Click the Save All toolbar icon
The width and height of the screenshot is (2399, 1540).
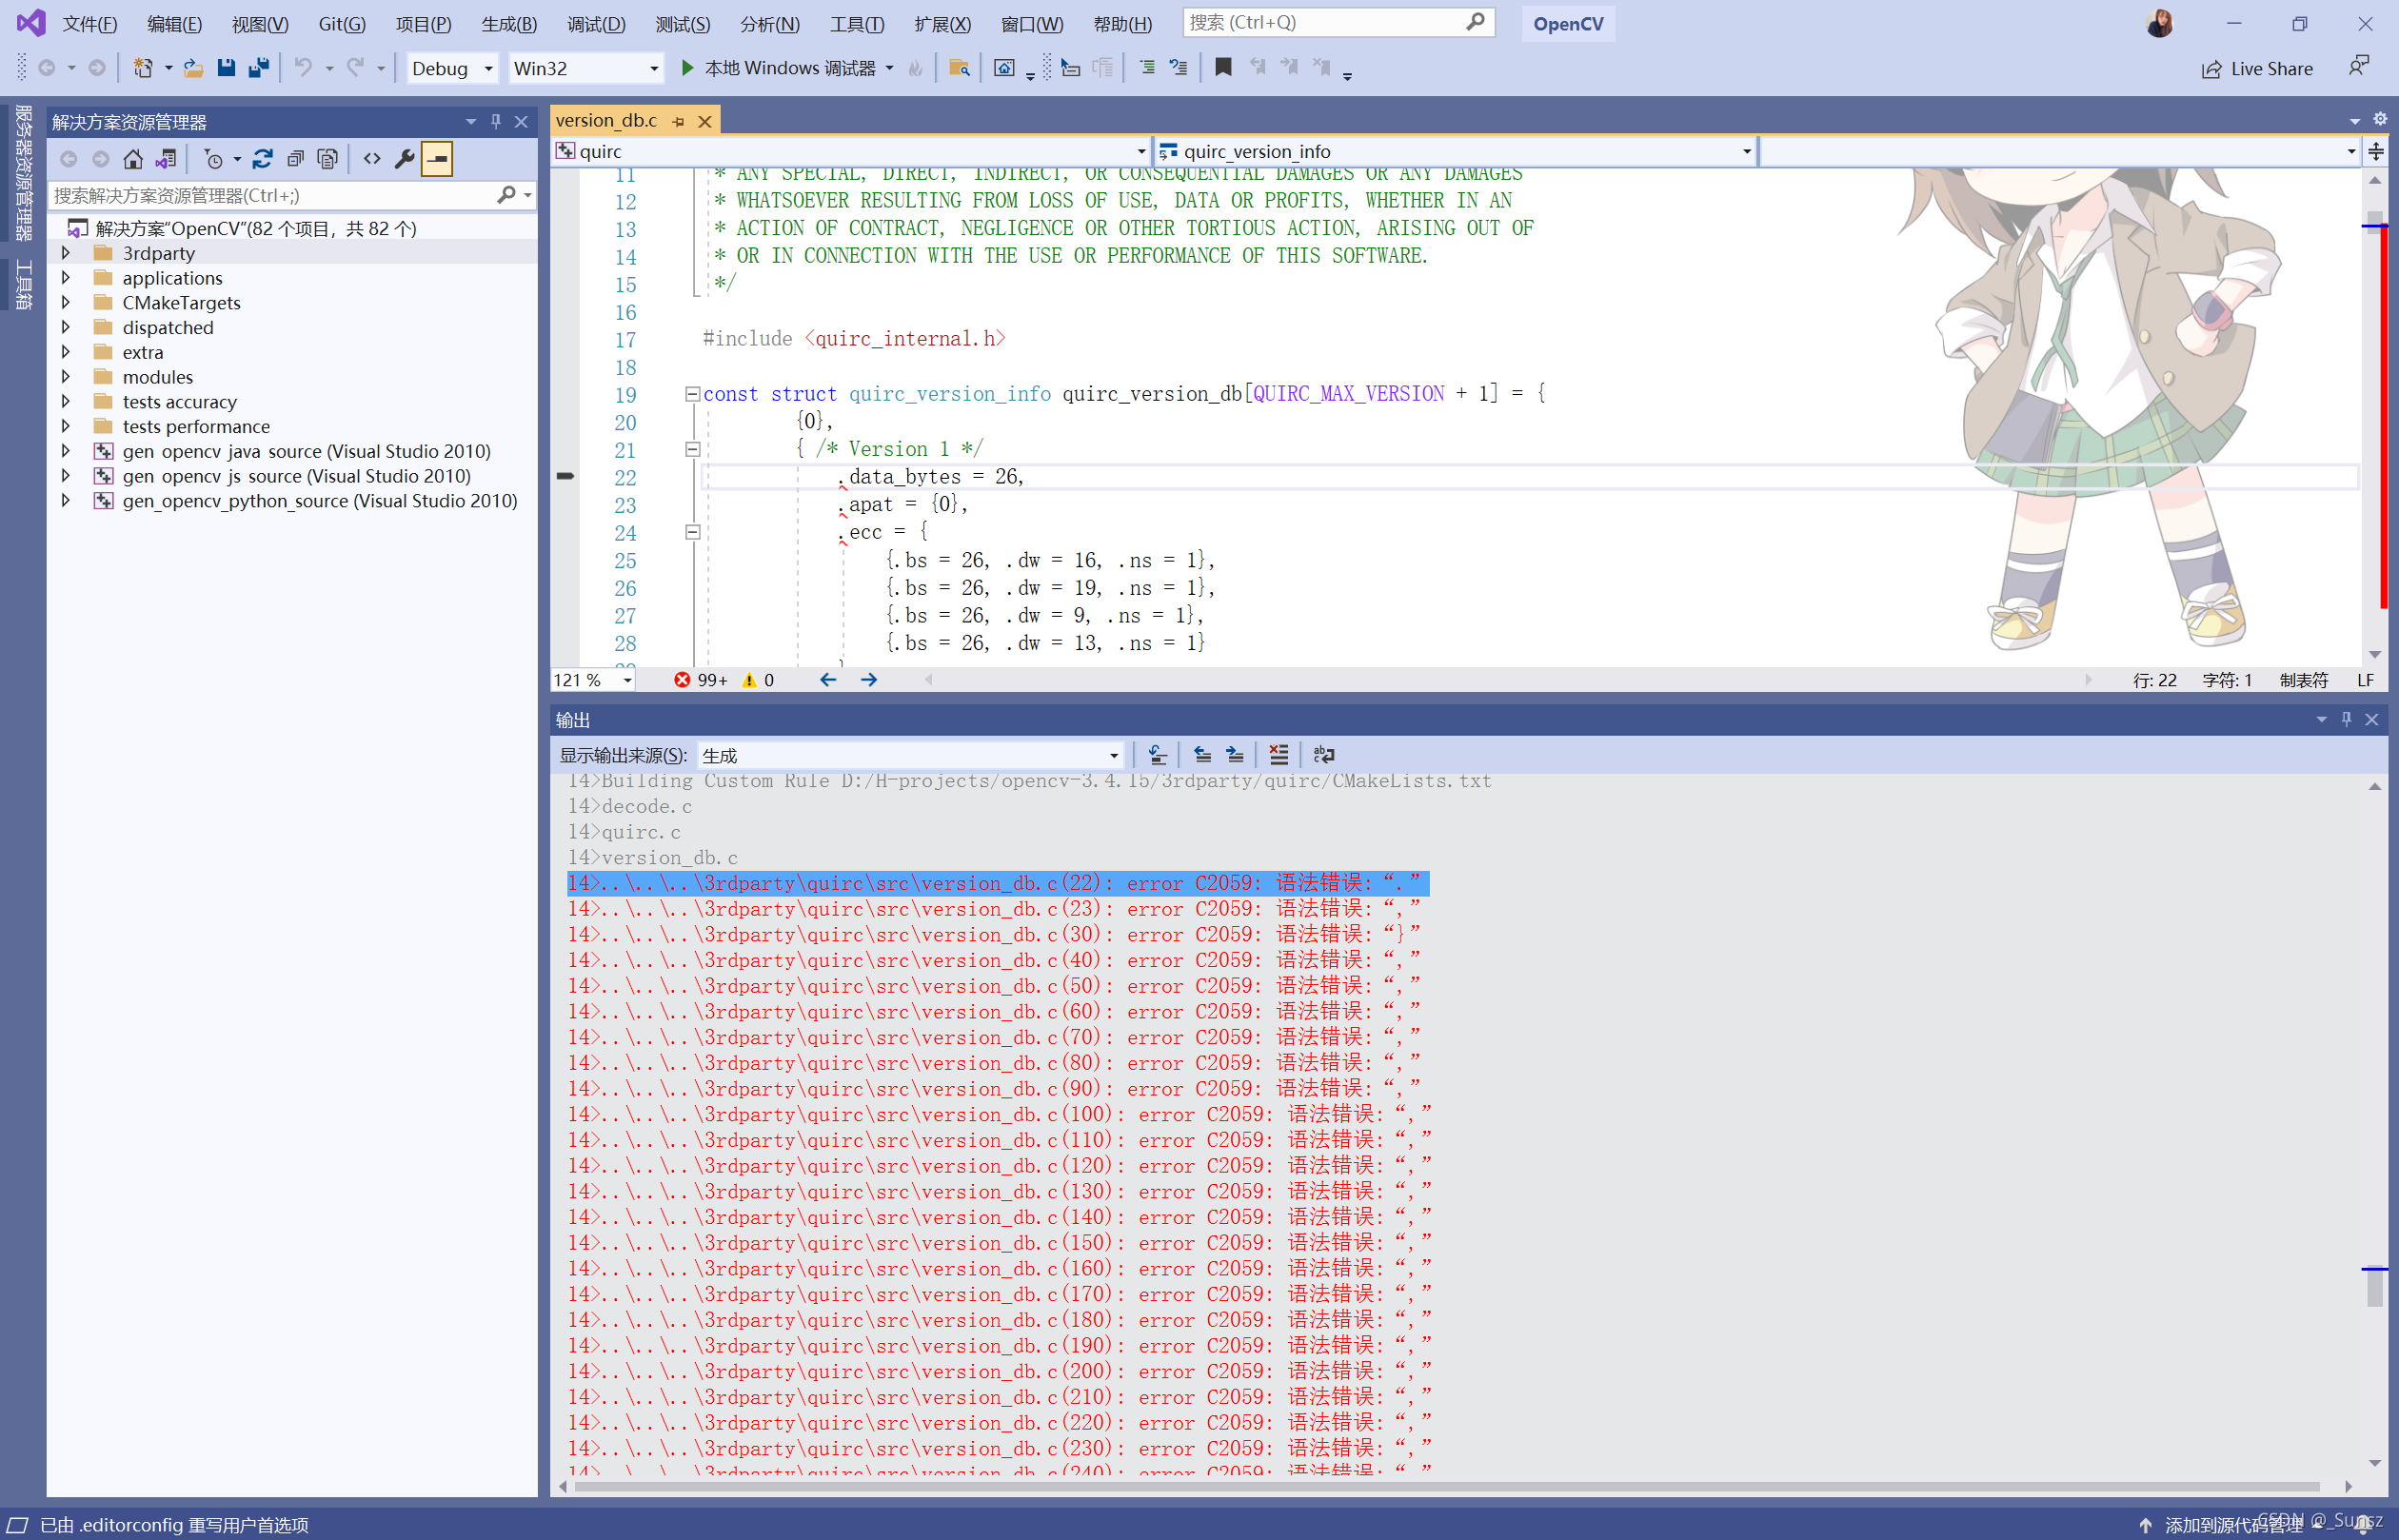259,67
